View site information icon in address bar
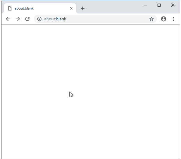 click(x=39, y=19)
